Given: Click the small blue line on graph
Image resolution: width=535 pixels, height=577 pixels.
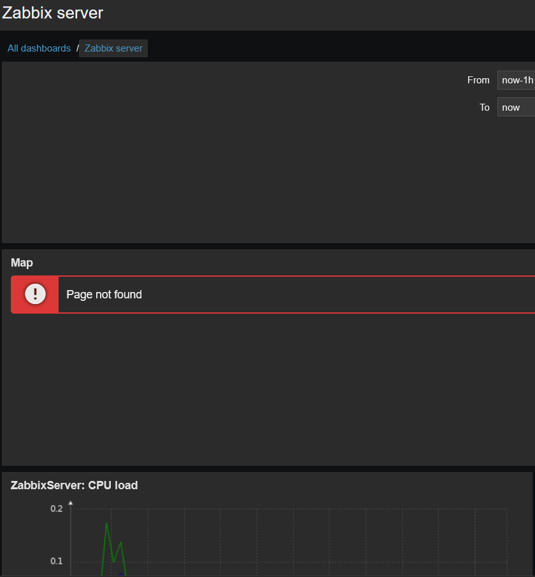Looking at the screenshot, I should click(120, 574).
